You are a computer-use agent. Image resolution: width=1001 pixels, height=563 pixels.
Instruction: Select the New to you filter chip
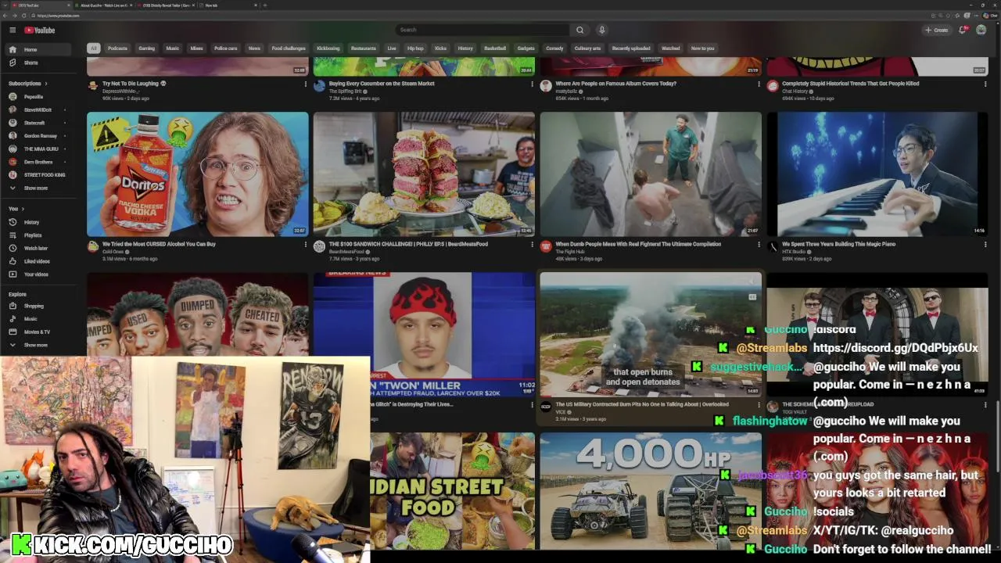(702, 48)
